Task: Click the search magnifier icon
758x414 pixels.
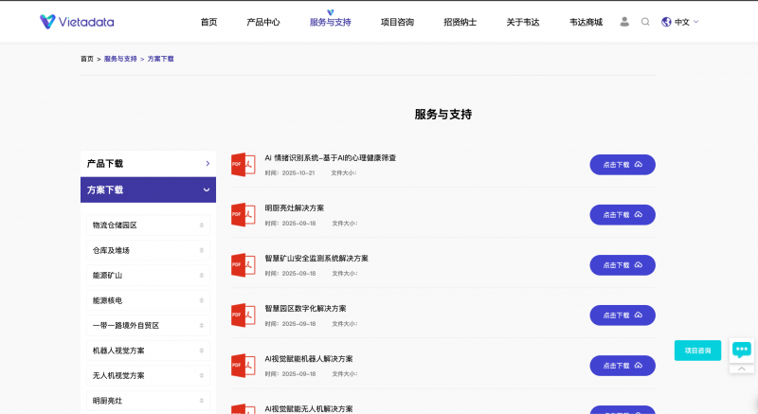Action: point(645,21)
